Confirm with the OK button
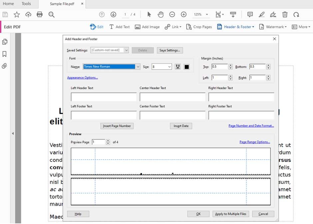 (198, 214)
